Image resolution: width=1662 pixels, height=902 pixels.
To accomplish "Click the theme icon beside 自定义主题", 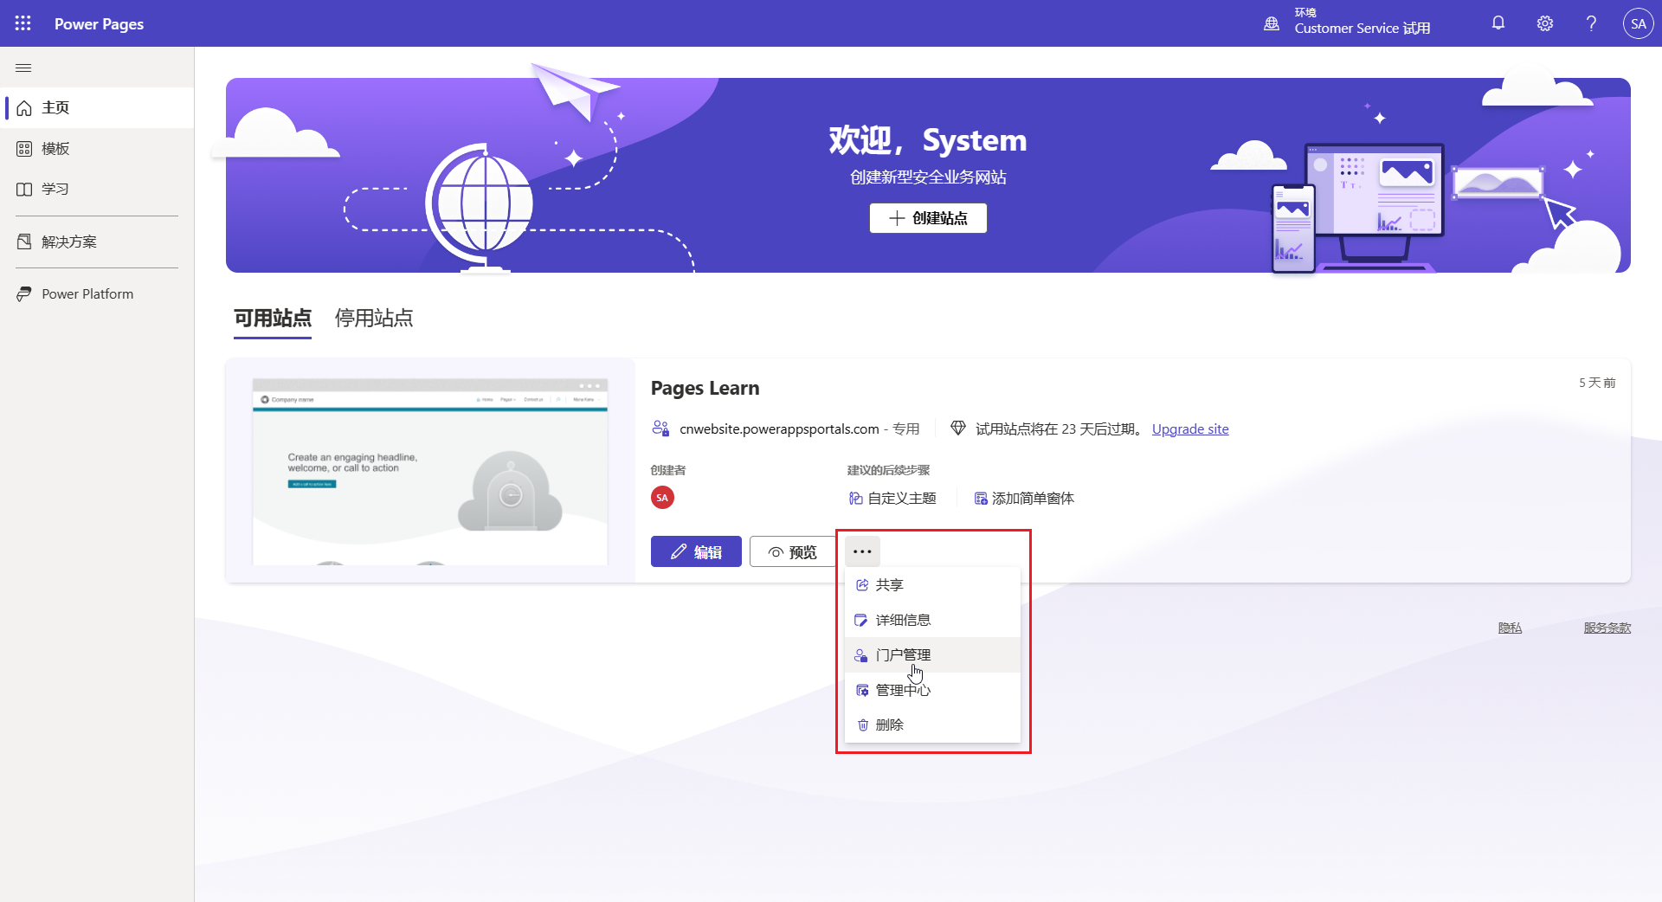I will [x=856, y=498].
